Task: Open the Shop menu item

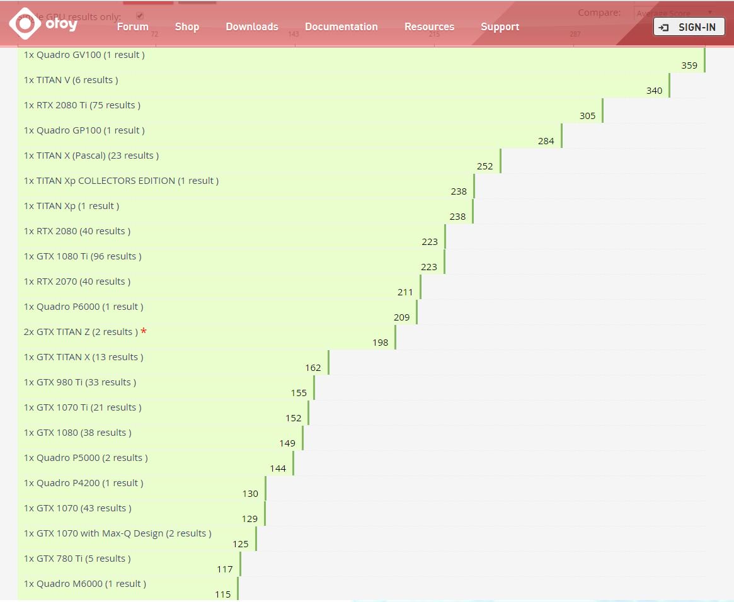Action: 186,26
